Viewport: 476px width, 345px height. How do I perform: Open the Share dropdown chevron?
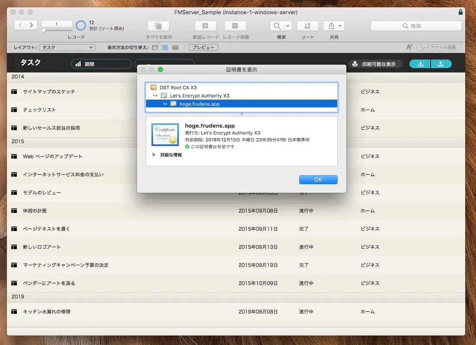tap(340, 26)
